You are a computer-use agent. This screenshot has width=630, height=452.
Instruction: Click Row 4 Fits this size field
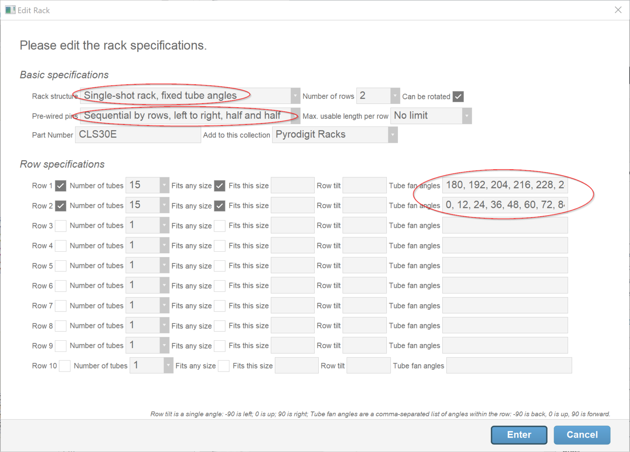click(292, 246)
